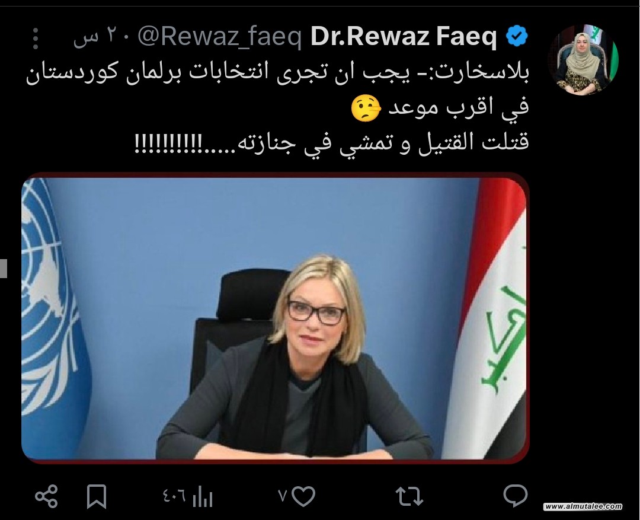Click the lying face emoji in tweet
Screen dimensions: 640x520
pyautogui.click(x=366, y=109)
